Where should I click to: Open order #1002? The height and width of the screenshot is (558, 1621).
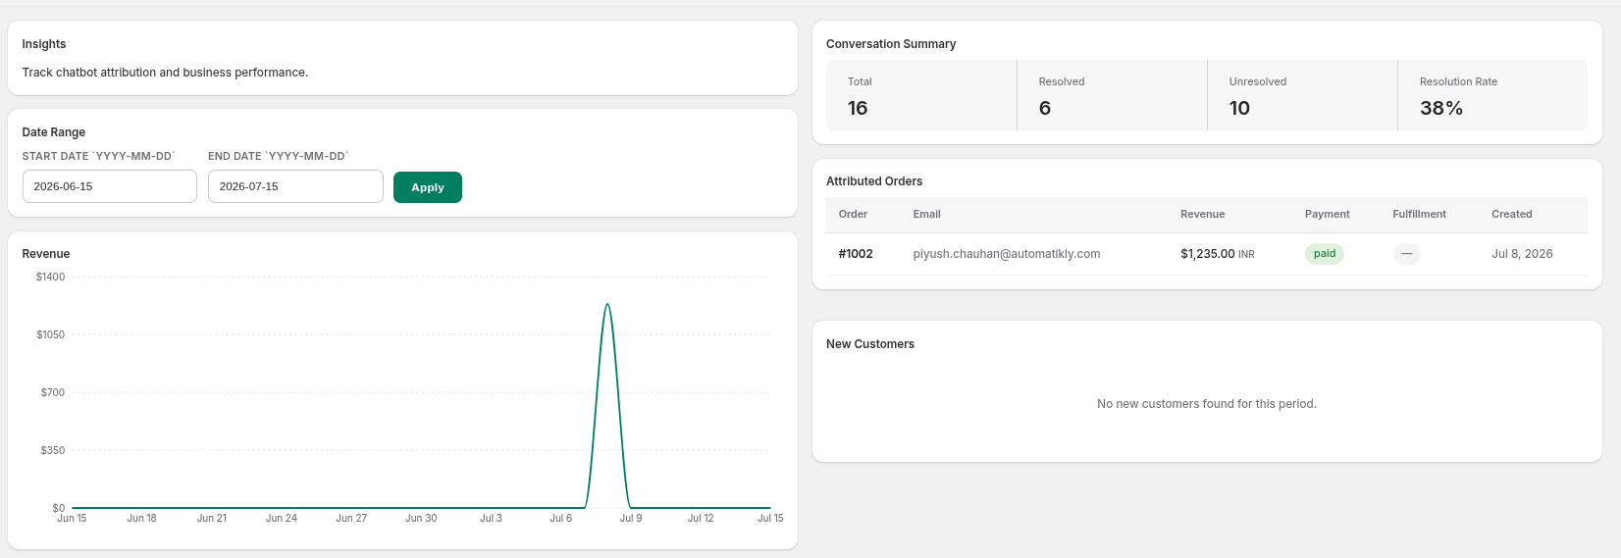point(856,254)
